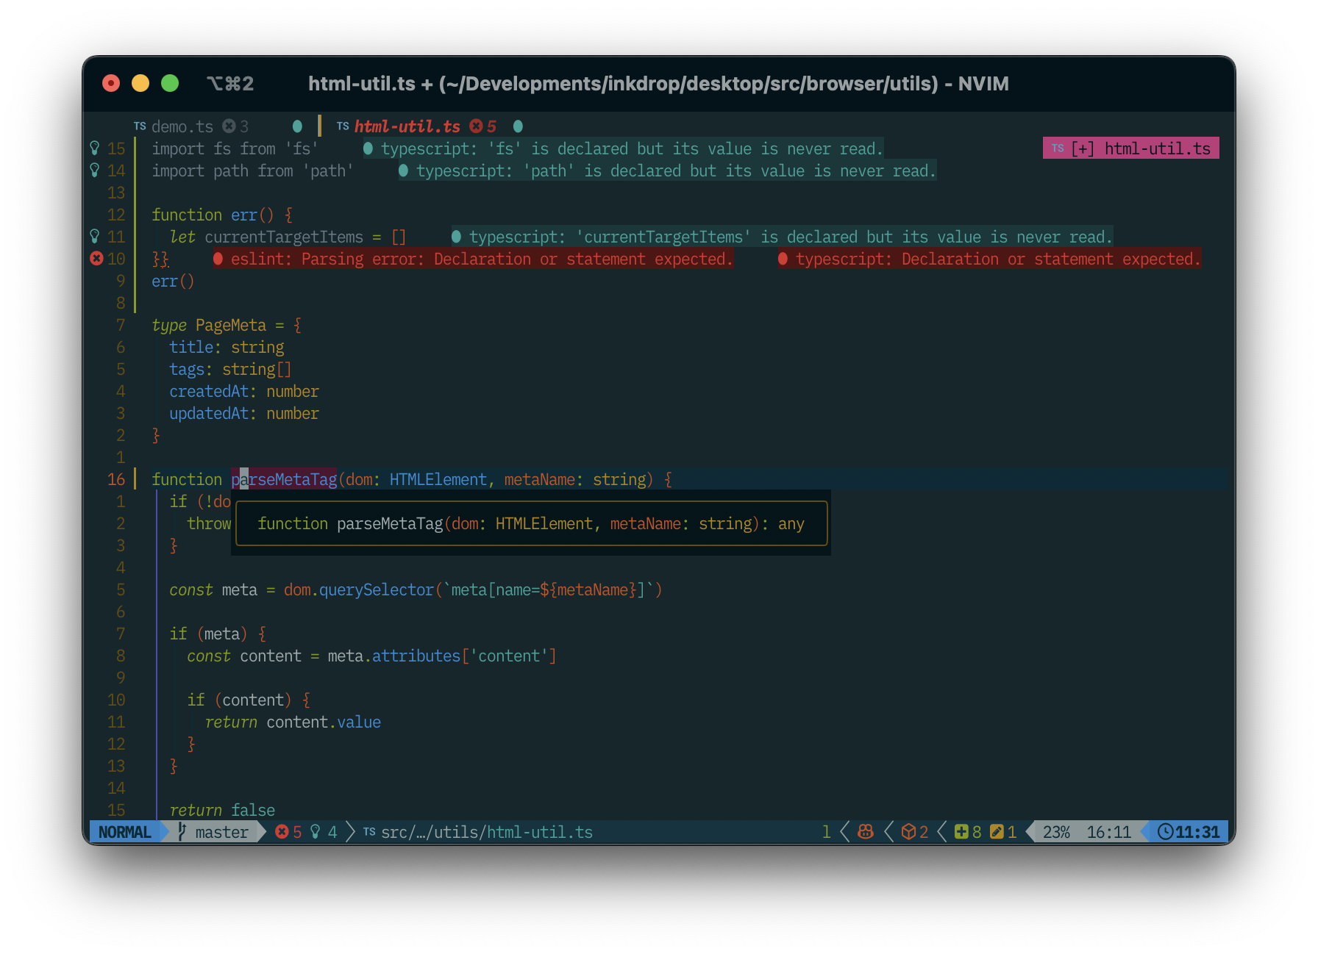Click the Copilot icon in the statusline
The width and height of the screenshot is (1318, 954).
pyautogui.click(x=866, y=832)
